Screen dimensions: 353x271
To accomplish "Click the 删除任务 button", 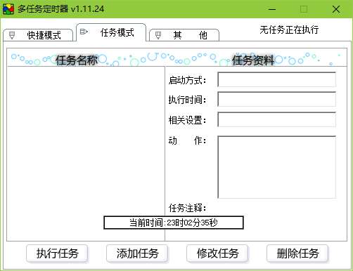I will 297,253.
